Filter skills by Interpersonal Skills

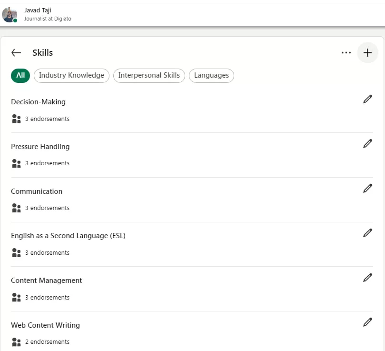(149, 75)
